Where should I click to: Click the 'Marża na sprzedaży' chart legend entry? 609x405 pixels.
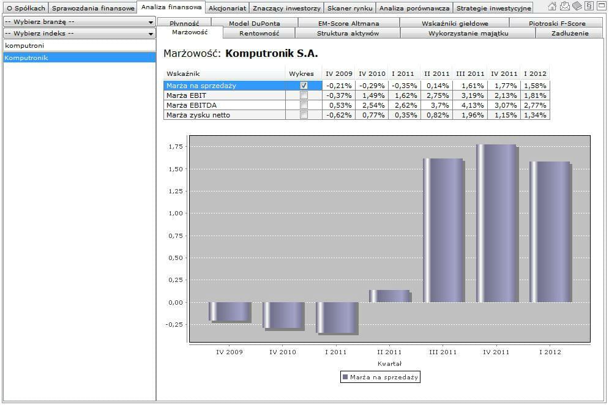click(380, 377)
